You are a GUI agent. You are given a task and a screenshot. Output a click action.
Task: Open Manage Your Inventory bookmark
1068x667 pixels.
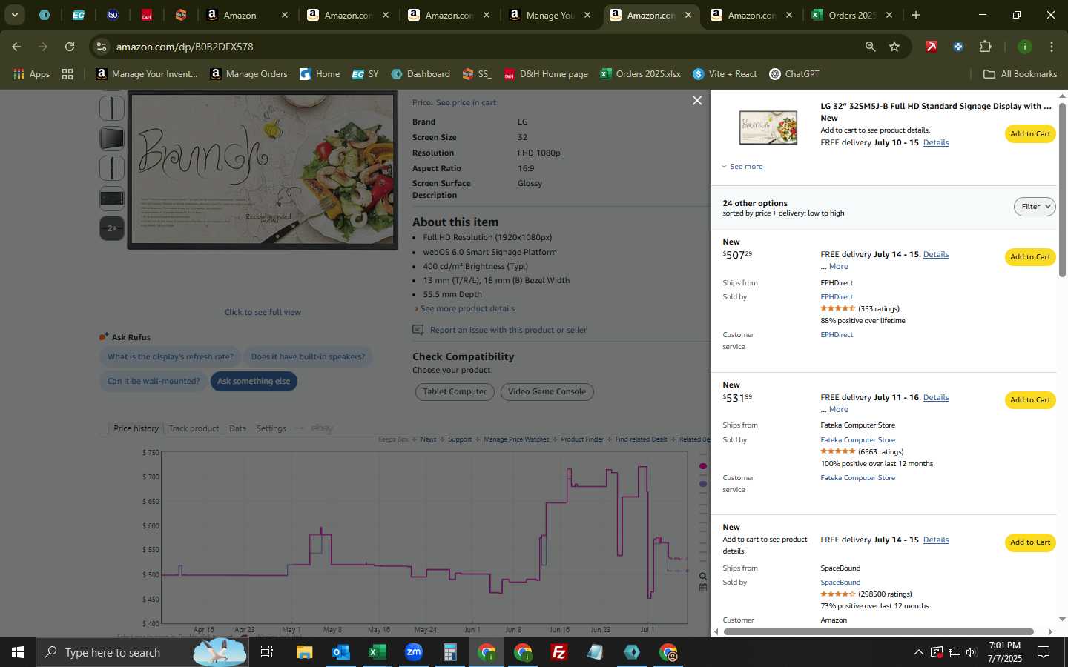tap(147, 74)
